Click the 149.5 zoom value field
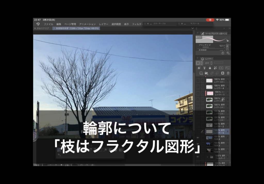Image resolution: width=264 pixels, height=184 pixels. coord(38,165)
